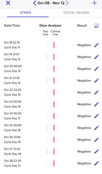Edit the Cycle Day 17 result
Viewport: 102px width, 174px height.
97,116
